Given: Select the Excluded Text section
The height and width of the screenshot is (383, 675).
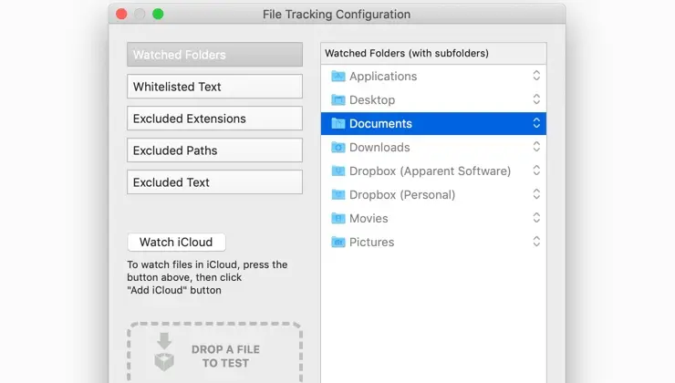Looking at the screenshot, I should tap(214, 182).
